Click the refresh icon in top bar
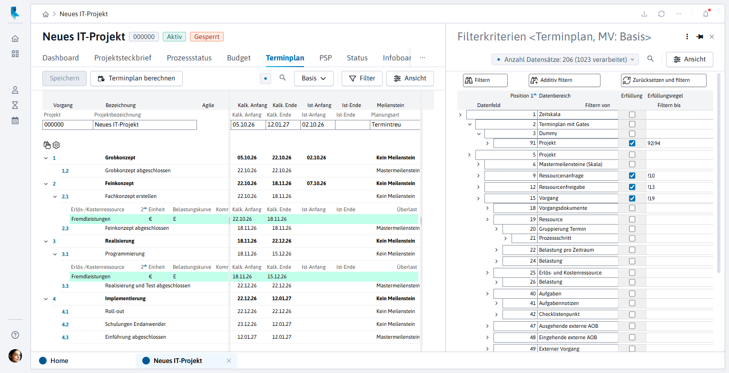The height and width of the screenshot is (373, 729). 661,14
